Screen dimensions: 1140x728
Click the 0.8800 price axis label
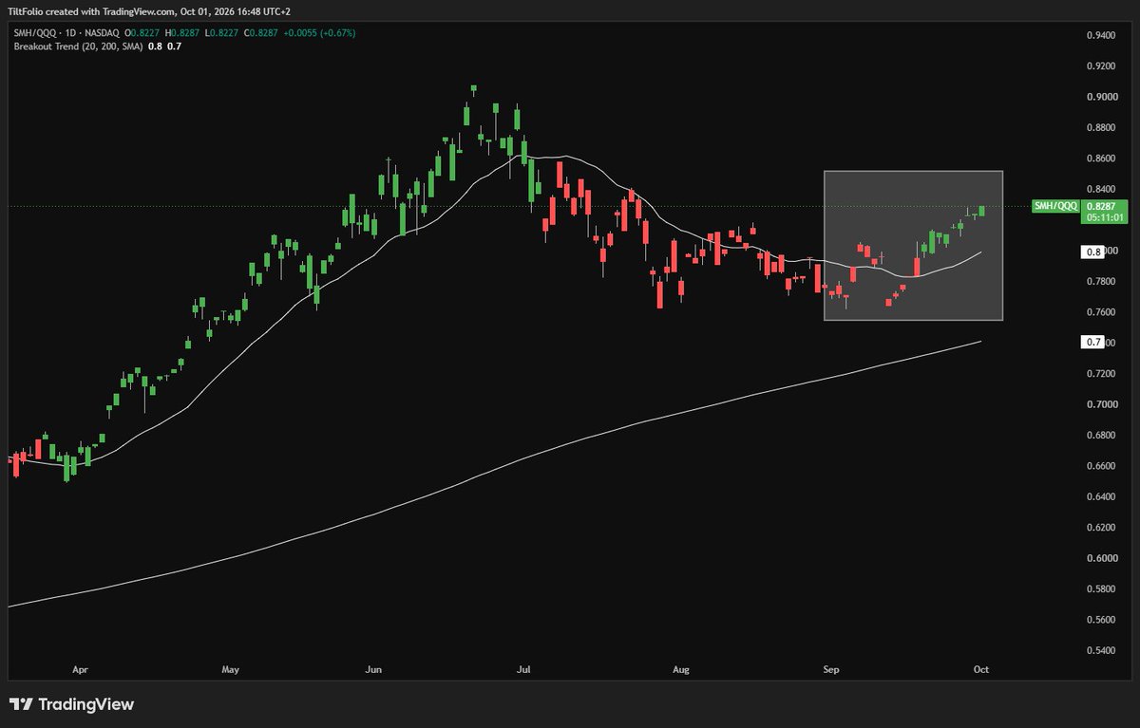click(x=1103, y=128)
